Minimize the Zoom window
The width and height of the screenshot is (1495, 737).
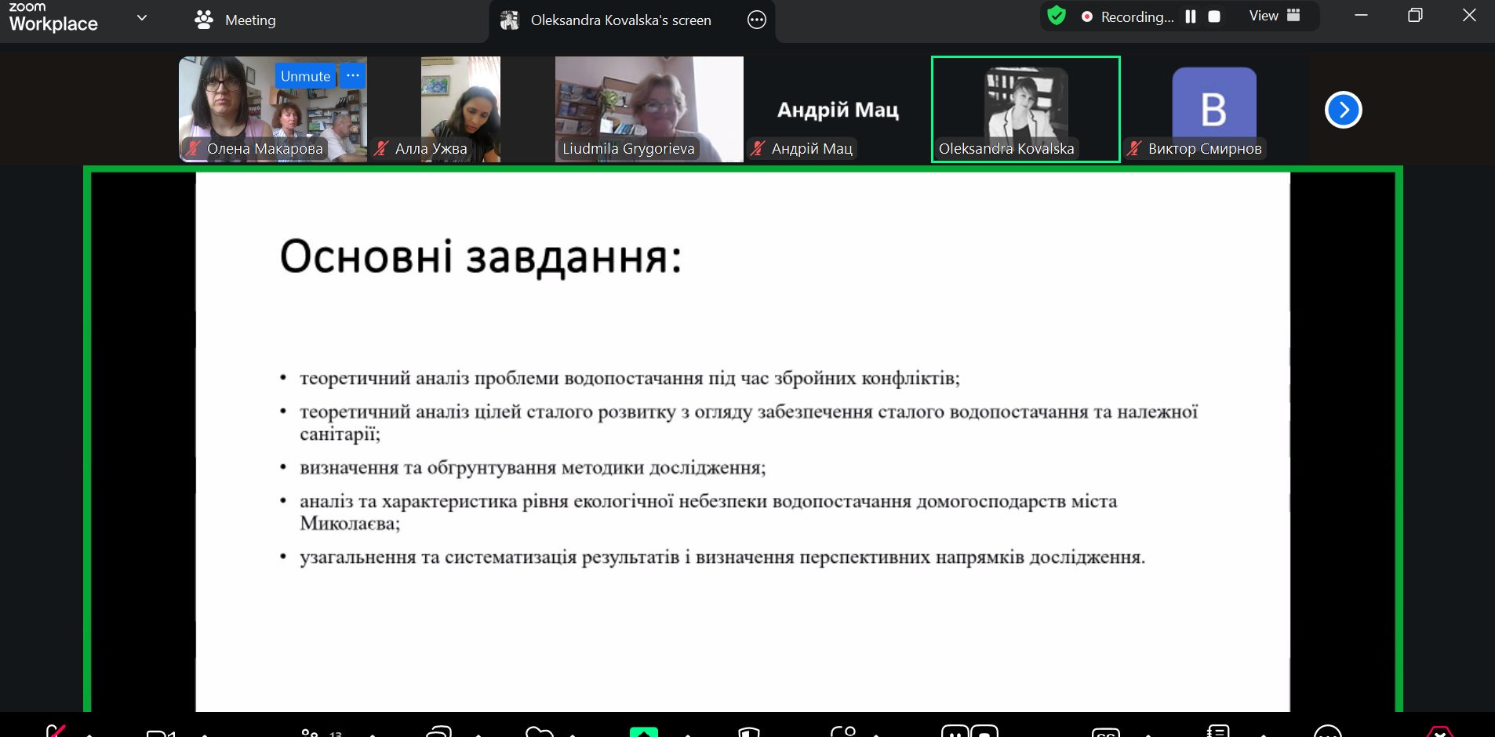[x=1361, y=16]
